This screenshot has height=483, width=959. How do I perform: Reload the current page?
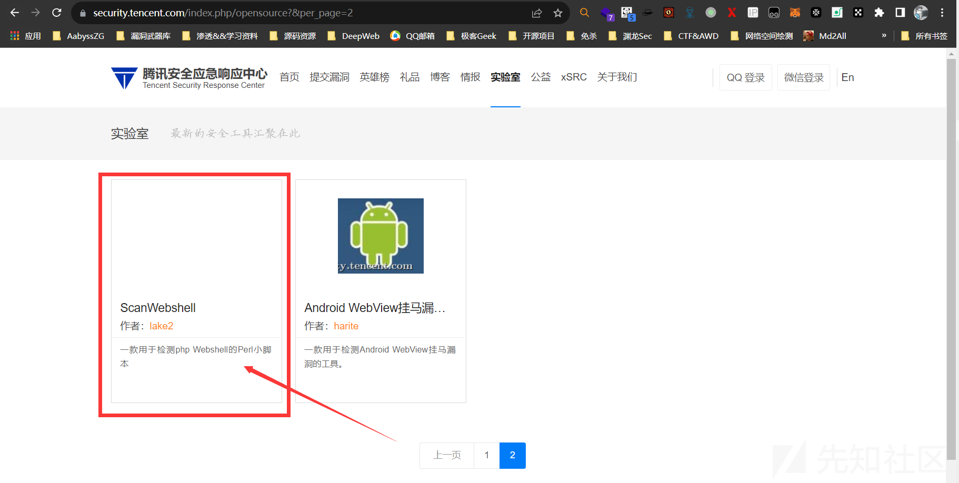57,13
